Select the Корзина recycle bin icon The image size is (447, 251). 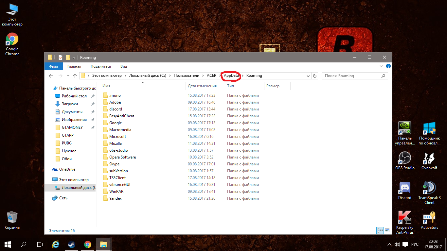[x=12, y=220]
